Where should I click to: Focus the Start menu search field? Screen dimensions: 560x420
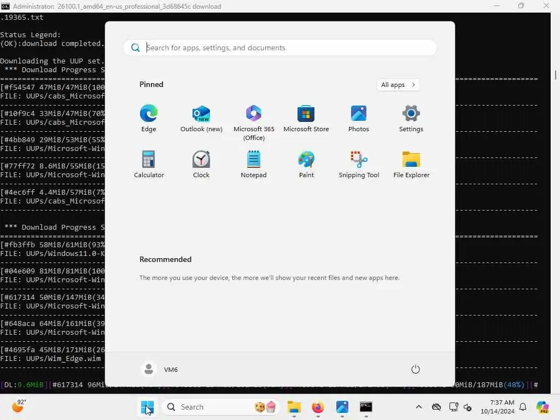[280, 48]
